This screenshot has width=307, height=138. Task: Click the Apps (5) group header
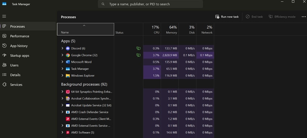tap(68, 41)
